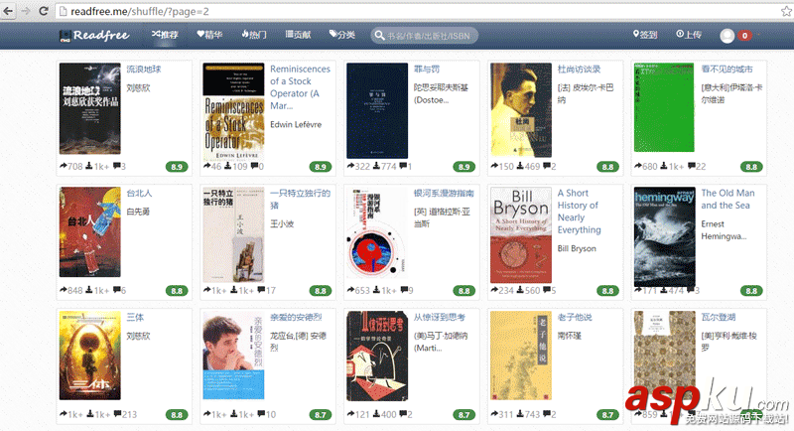Open the 看不见的城市 title link
The width and height of the screenshot is (794, 431).
pyautogui.click(x=727, y=69)
